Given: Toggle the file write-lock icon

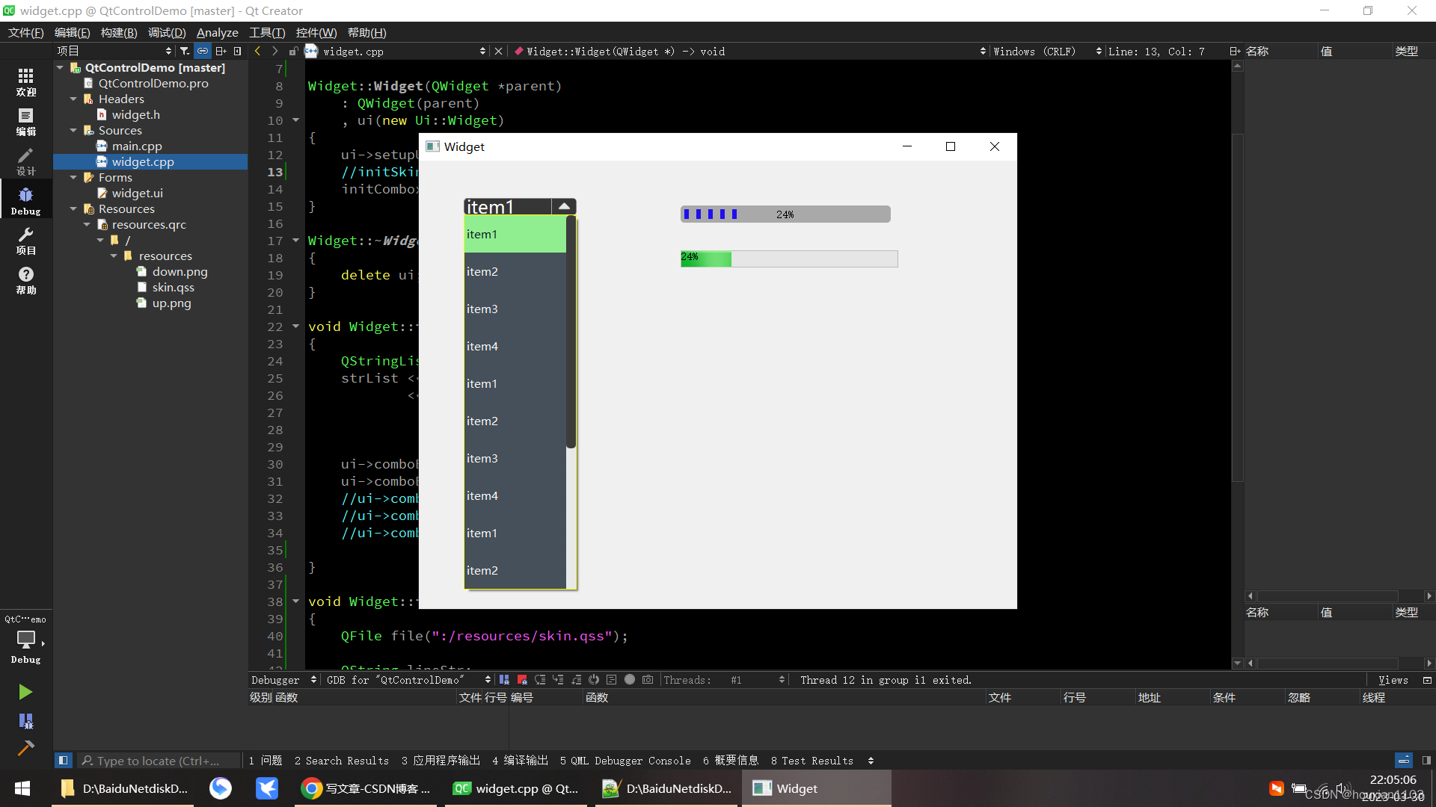Looking at the screenshot, I should point(293,52).
